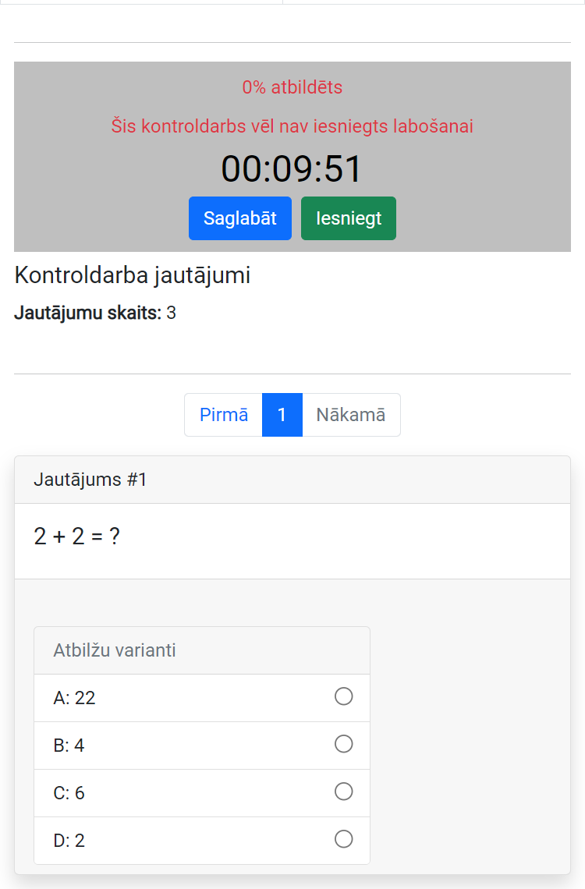
Task: Click the question text "2 + 2 = ?"
Action: coord(77,537)
